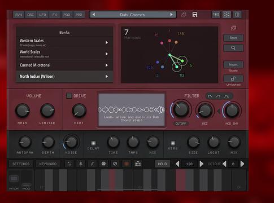Image resolution: width=274 pixels, height=203 pixels.
Task: Toggle the HOLD button
Action: [x=162, y=164]
